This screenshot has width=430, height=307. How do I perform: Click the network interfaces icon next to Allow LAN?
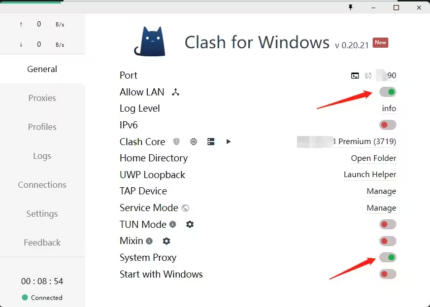click(x=176, y=92)
